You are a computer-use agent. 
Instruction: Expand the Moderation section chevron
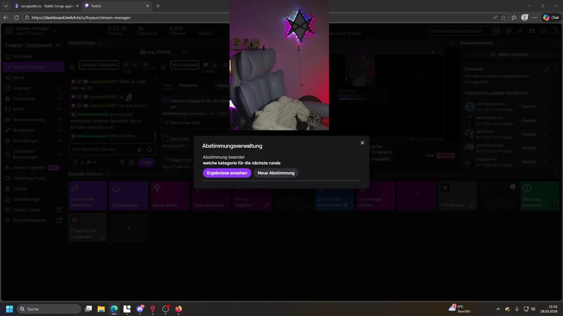point(59,130)
